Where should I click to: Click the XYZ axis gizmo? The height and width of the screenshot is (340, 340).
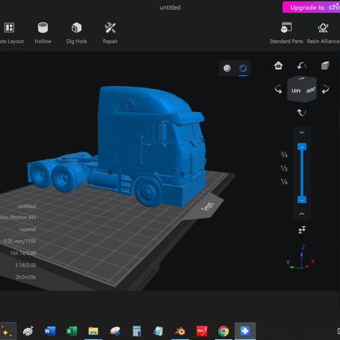point(301,258)
